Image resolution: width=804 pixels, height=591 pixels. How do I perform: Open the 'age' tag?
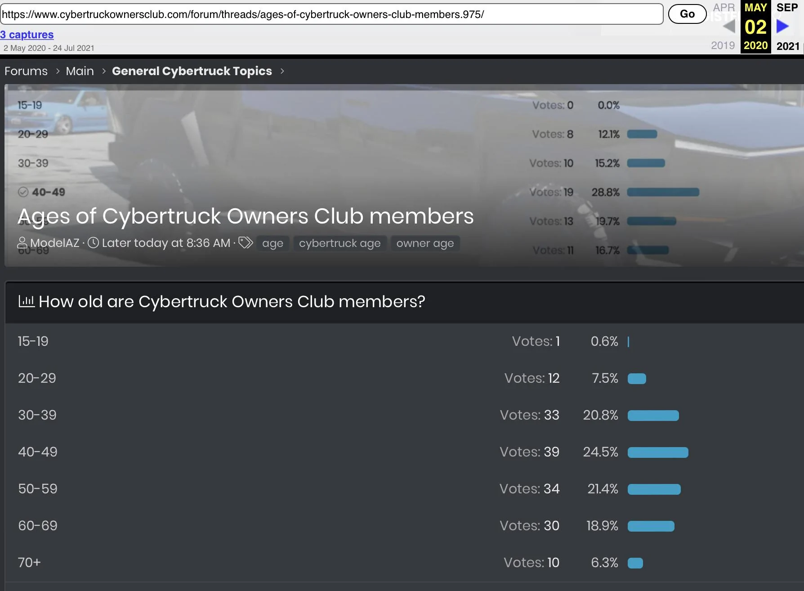[x=273, y=243]
